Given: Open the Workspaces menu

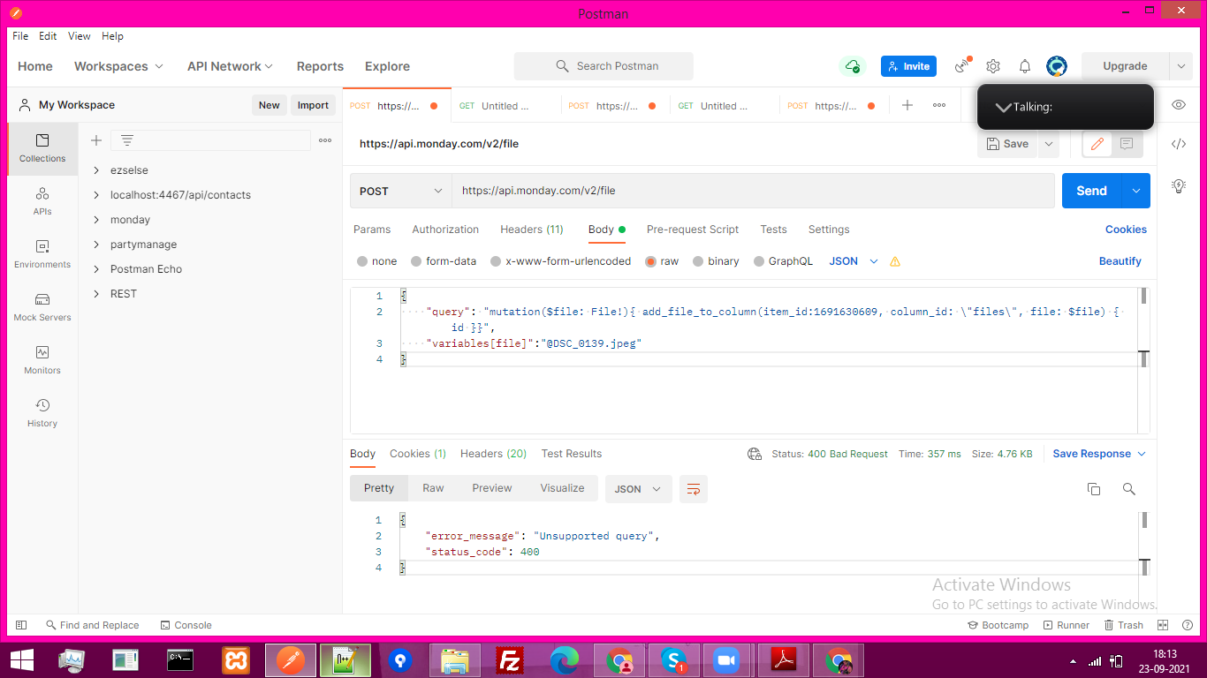Looking at the screenshot, I should (118, 66).
